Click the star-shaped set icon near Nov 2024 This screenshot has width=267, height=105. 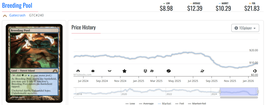(x=124, y=71)
